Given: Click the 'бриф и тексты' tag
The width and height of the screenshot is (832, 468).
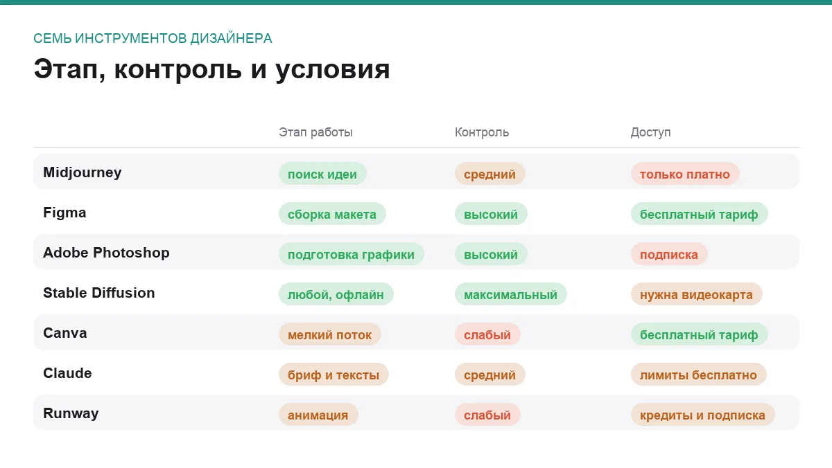Looking at the screenshot, I should click(333, 375).
